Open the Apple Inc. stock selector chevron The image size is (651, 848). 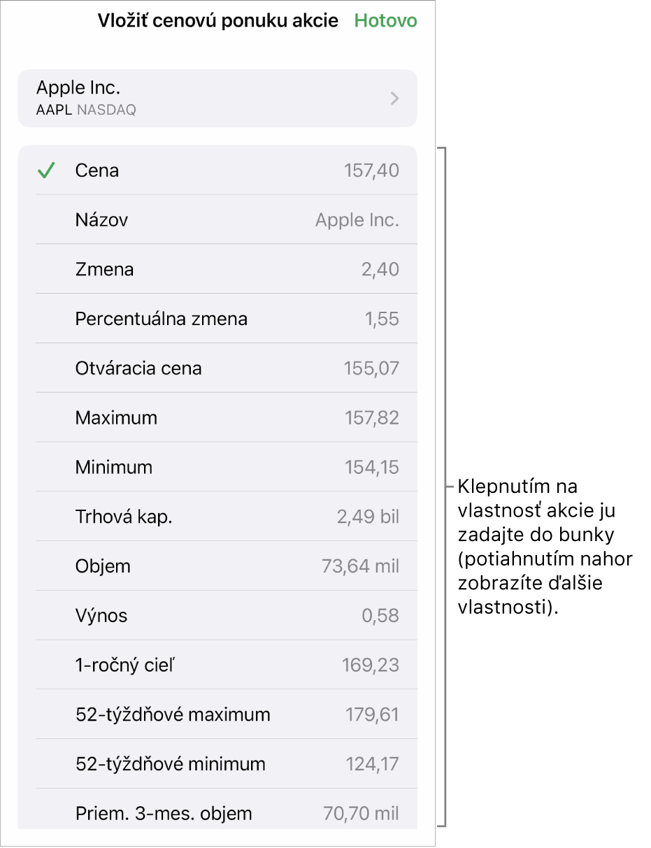(x=395, y=99)
